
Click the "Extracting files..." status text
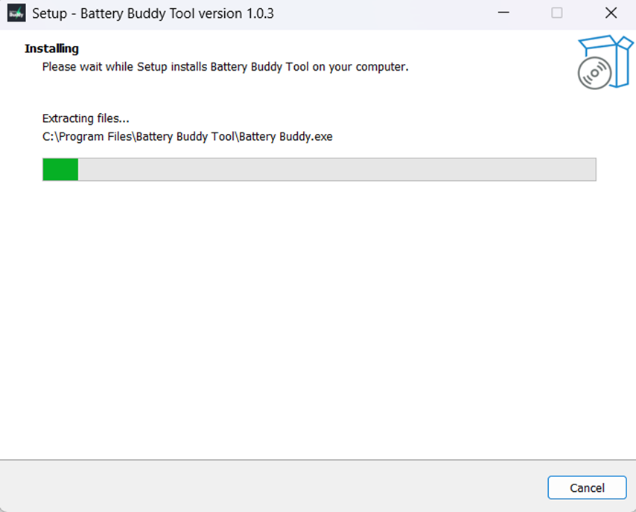(x=86, y=118)
